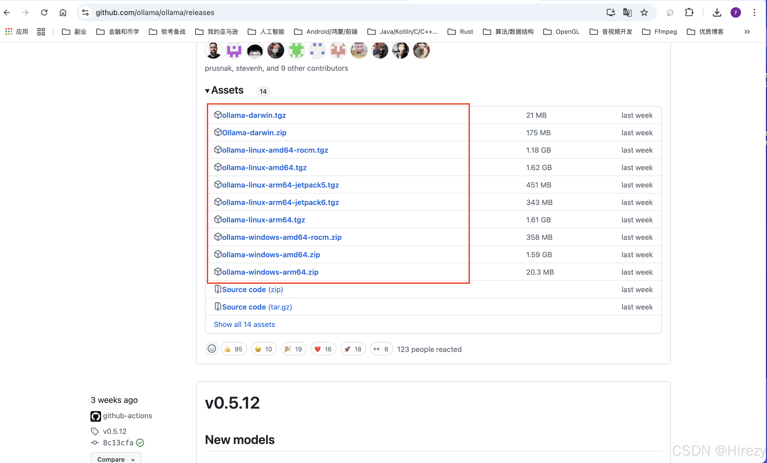767x463 pixels.
Task: Download ollama-windows-amd64-rocm.zip
Action: click(x=282, y=237)
